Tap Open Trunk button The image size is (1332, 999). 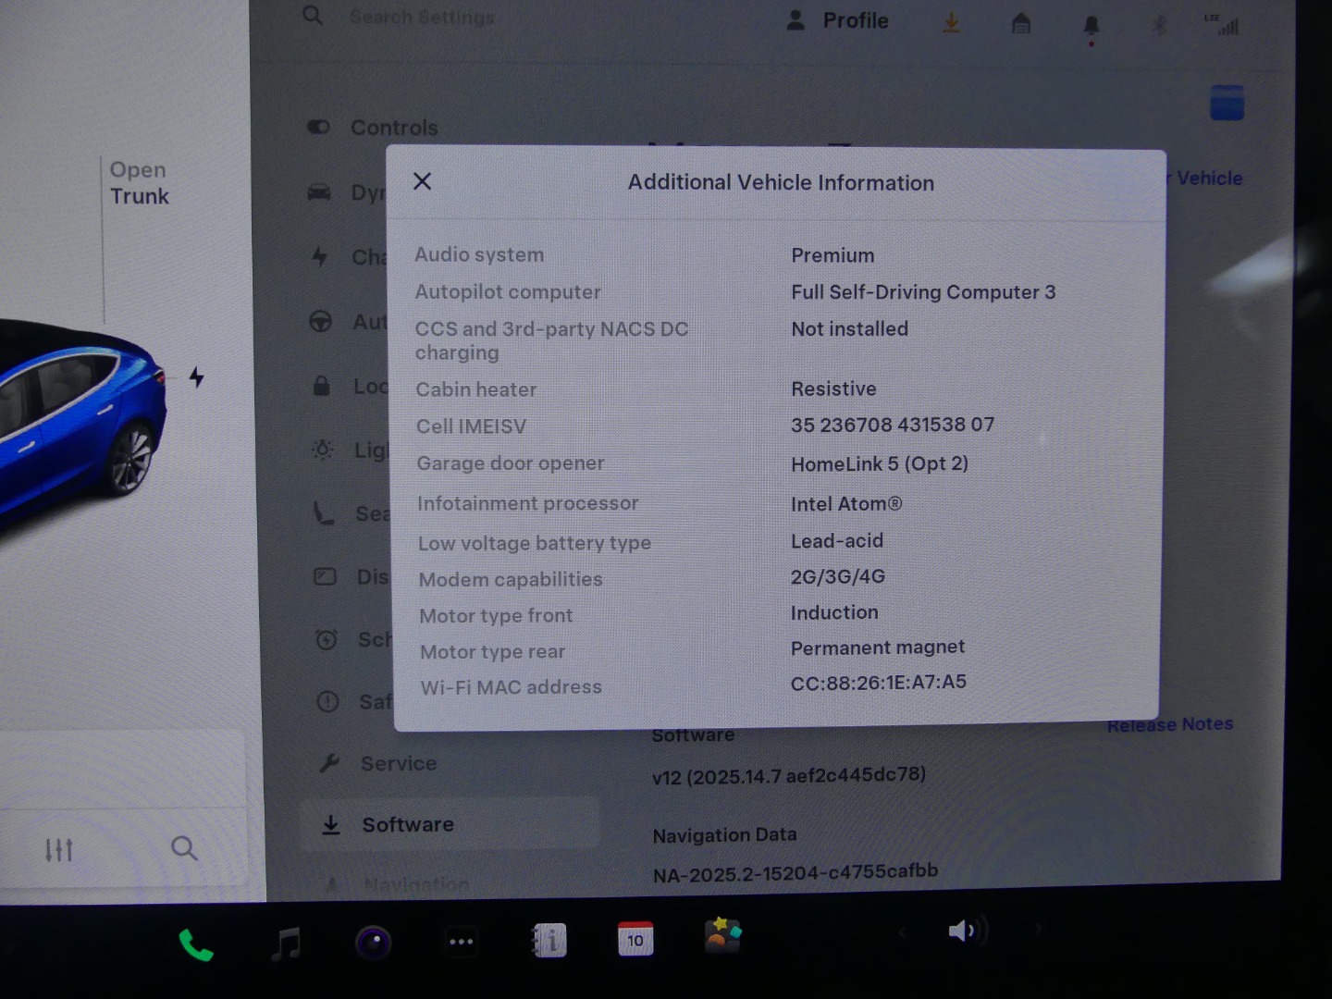point(139,183)
